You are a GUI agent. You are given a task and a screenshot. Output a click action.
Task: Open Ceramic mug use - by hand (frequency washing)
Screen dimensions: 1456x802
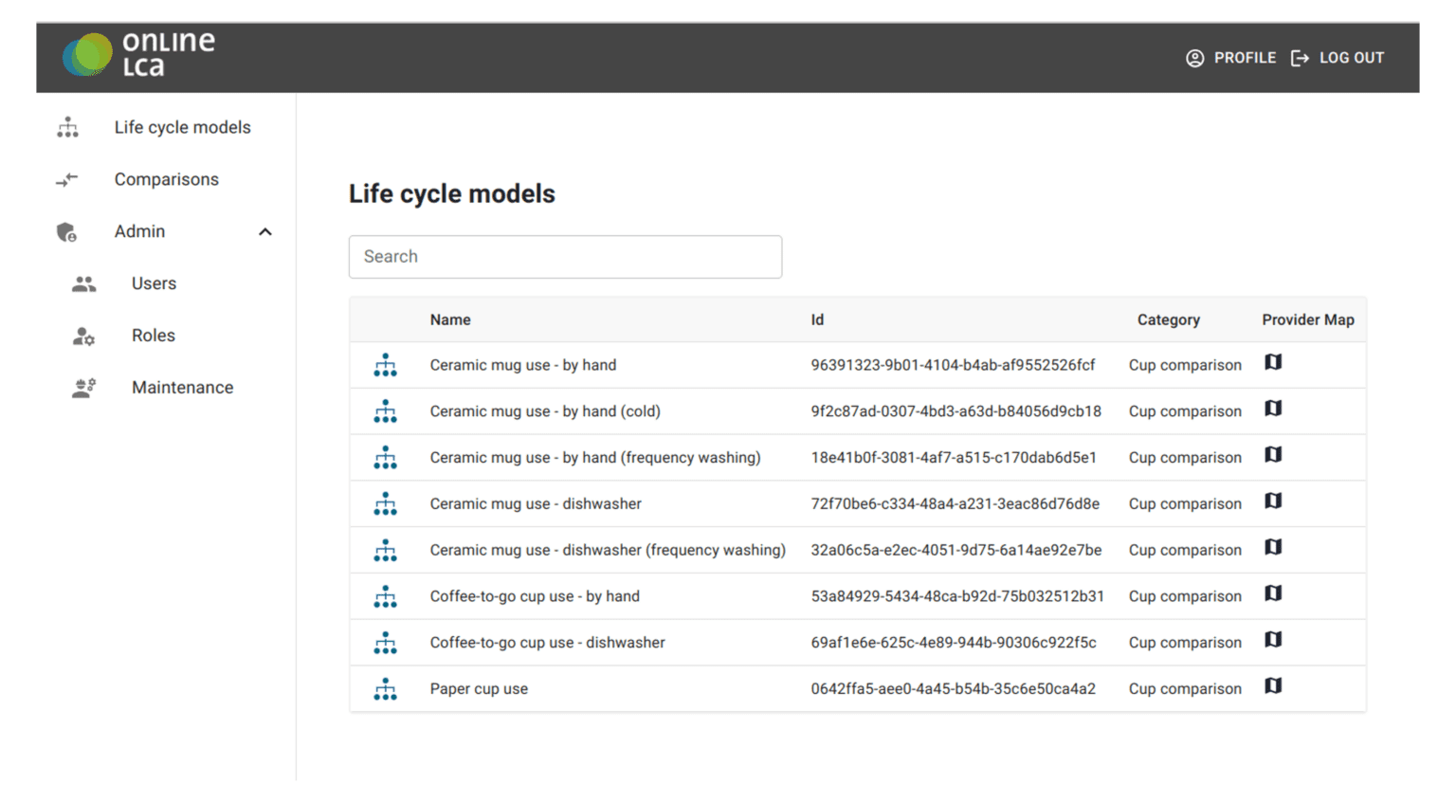(594, 458)
